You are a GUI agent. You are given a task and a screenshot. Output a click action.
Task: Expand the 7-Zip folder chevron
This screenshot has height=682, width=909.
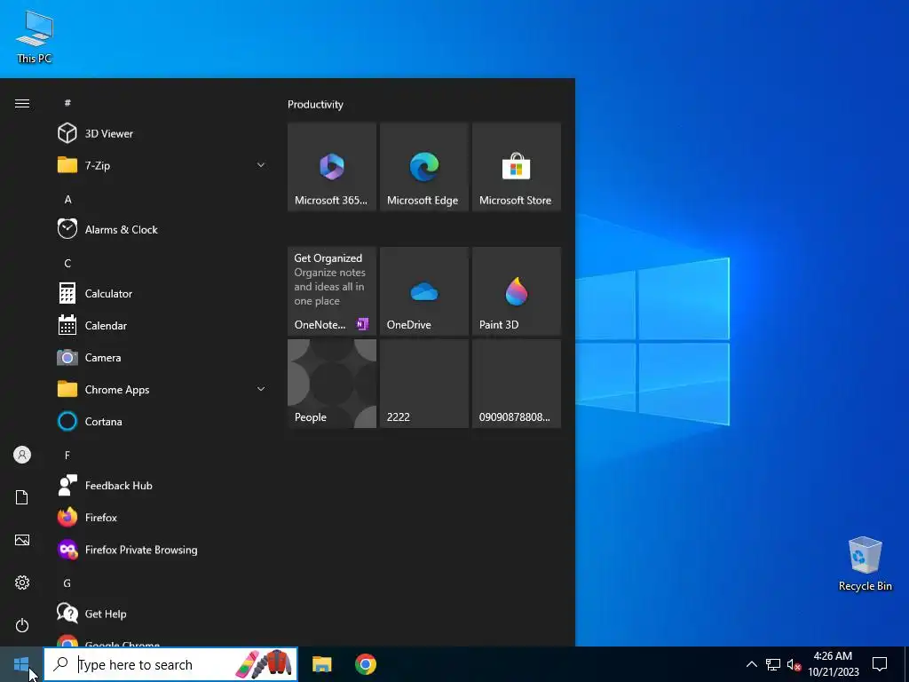pyautogui.click(x=261, y=165)
